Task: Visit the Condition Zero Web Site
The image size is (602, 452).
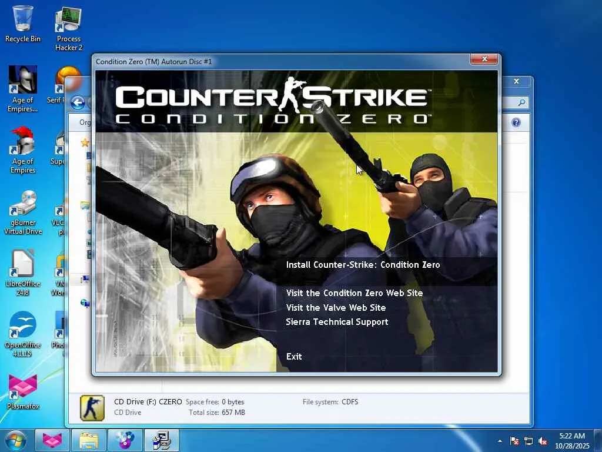Action: tap(354, 293)
